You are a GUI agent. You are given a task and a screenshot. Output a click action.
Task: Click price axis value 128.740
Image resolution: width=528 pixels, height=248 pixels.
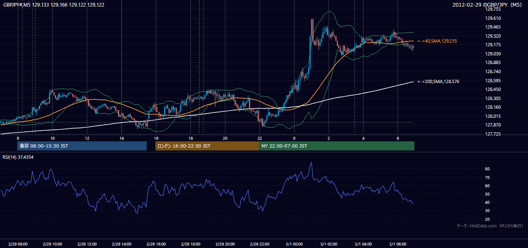pos(493,72)
